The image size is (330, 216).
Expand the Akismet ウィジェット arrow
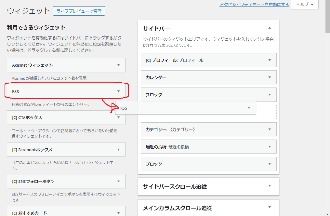point(118,65)
